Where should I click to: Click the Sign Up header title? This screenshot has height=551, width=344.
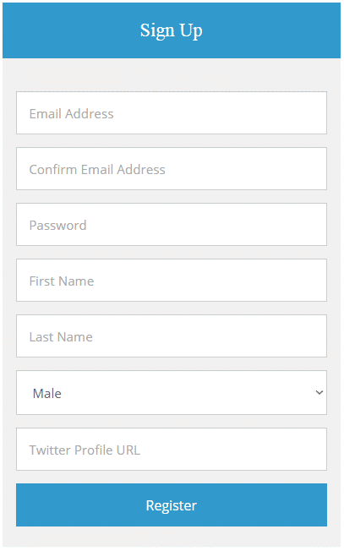coord(172,30)
